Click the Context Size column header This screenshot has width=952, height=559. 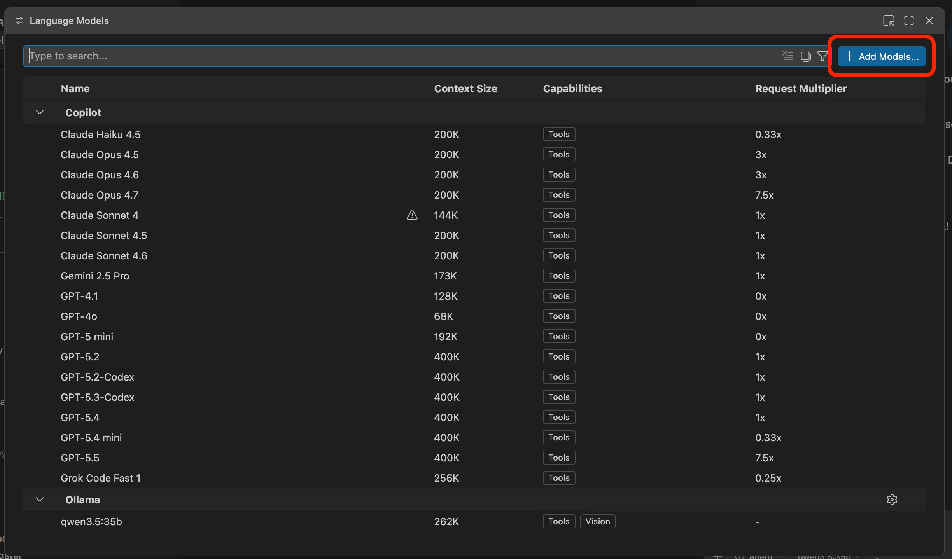(465, 89)
